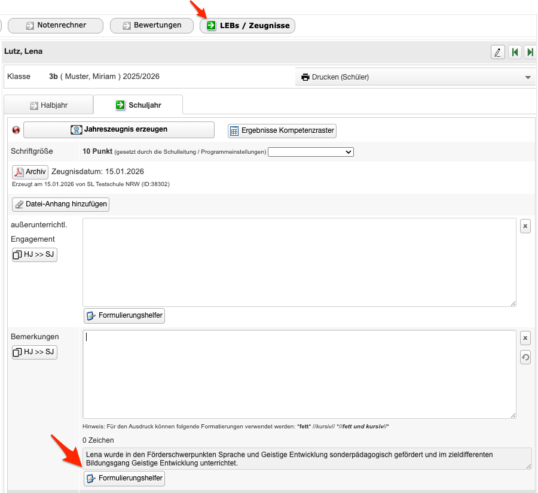
Task: Click the undo arrow next to Bemerkungen
Action: pos(525,357)
